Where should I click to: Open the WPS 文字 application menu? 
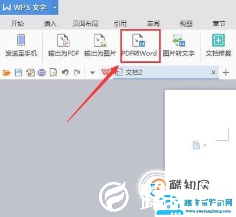pyautogui.click(x=25, y=8)
